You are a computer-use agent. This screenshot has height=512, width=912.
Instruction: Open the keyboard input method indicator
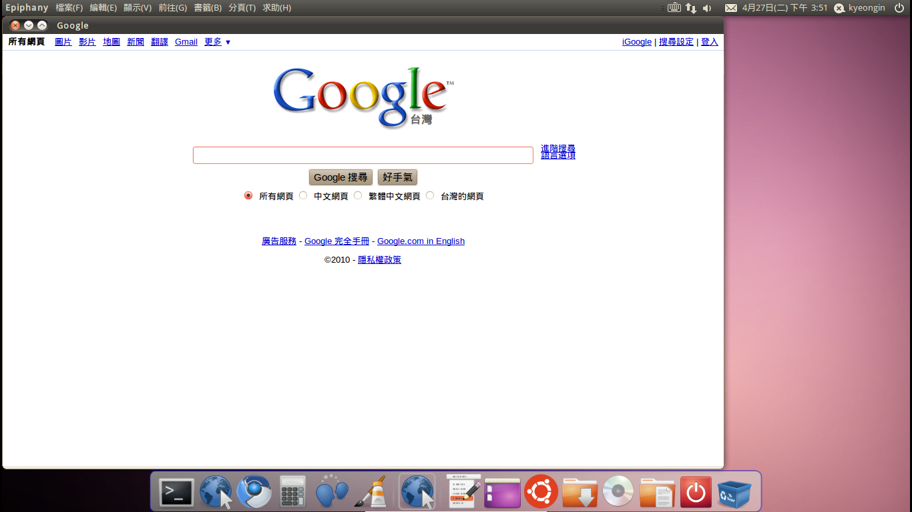(674, 8)
